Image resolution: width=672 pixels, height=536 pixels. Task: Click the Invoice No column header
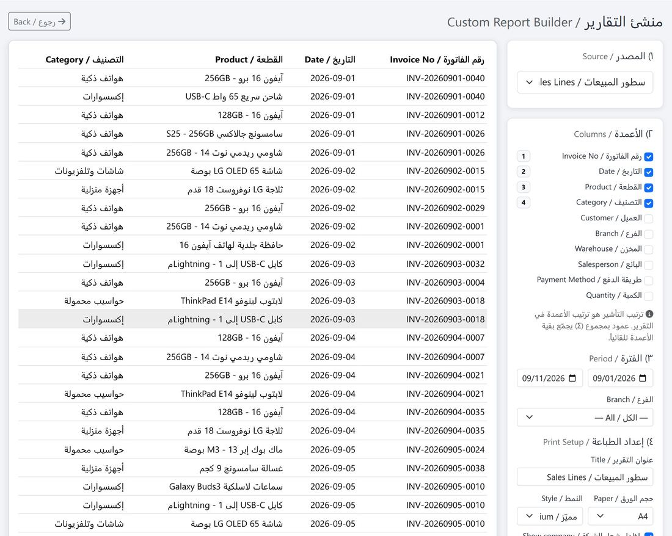(x=437, y=59)
